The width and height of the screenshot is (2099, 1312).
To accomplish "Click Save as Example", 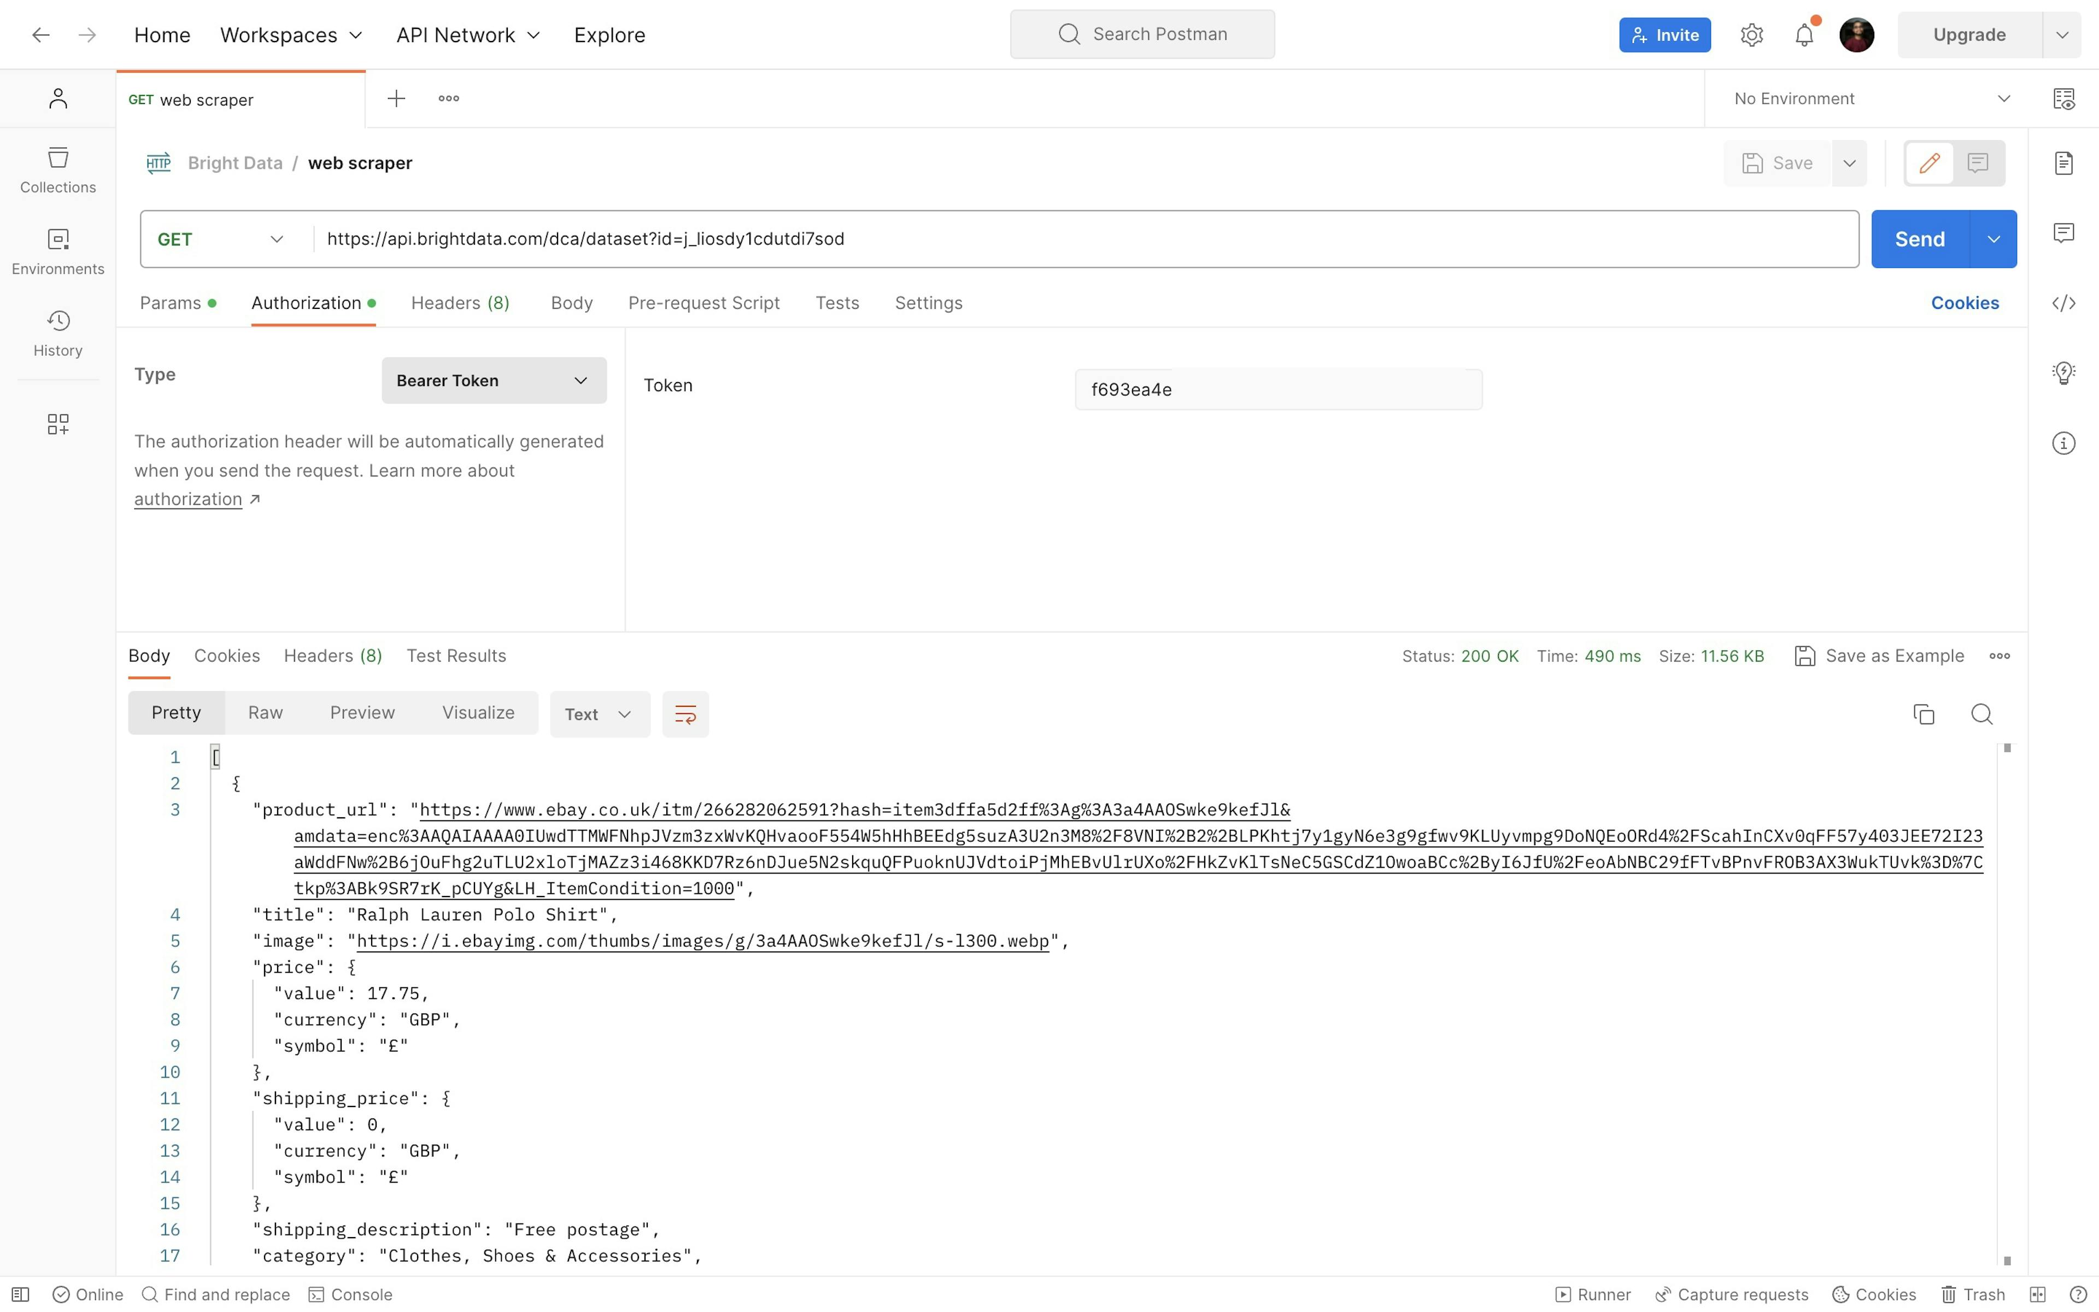I will [x=1879, y=656].
